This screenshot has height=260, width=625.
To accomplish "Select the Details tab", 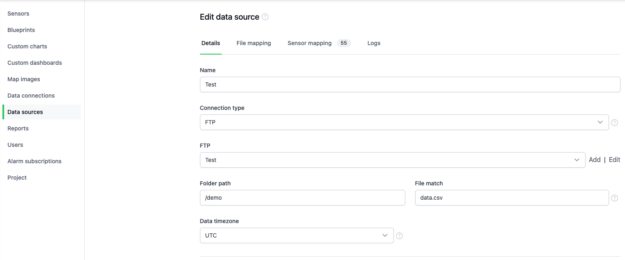I will [211, 43].
